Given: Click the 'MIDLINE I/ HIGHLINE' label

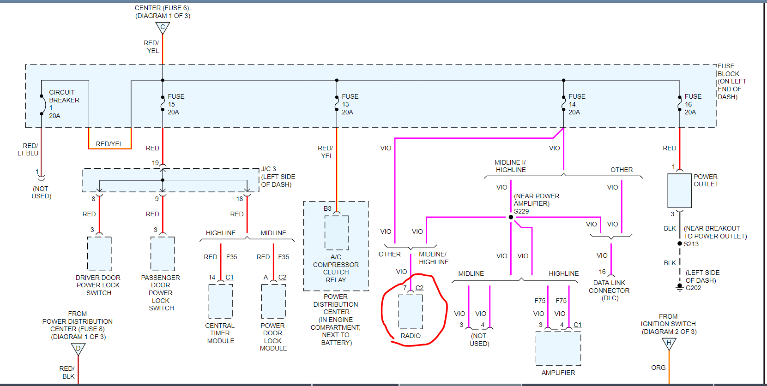Looking at the screenshot, I should pyautogui.click(x=510, y=166).
